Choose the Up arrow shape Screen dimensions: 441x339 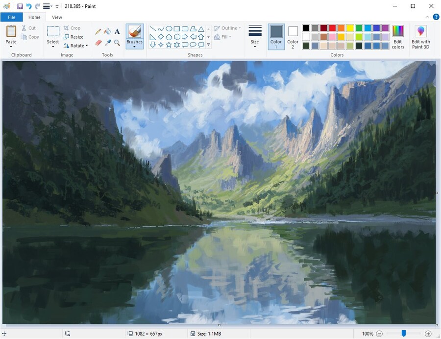(201, 37)
